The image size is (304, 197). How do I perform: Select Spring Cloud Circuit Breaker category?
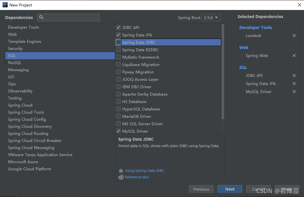pyautogui.click(x=60, y=141)
